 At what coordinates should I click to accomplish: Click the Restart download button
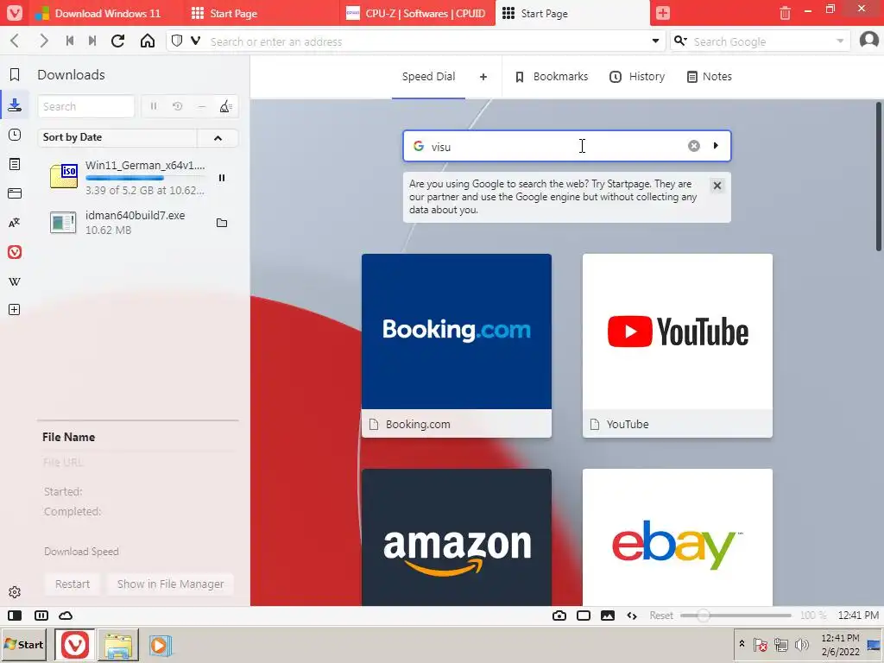(73, 584)
